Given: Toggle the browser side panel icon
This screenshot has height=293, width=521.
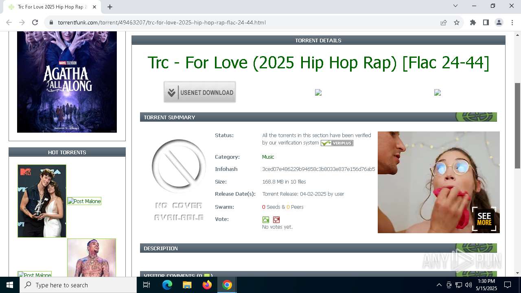Looking at the screenshot, I should point(486,22).
